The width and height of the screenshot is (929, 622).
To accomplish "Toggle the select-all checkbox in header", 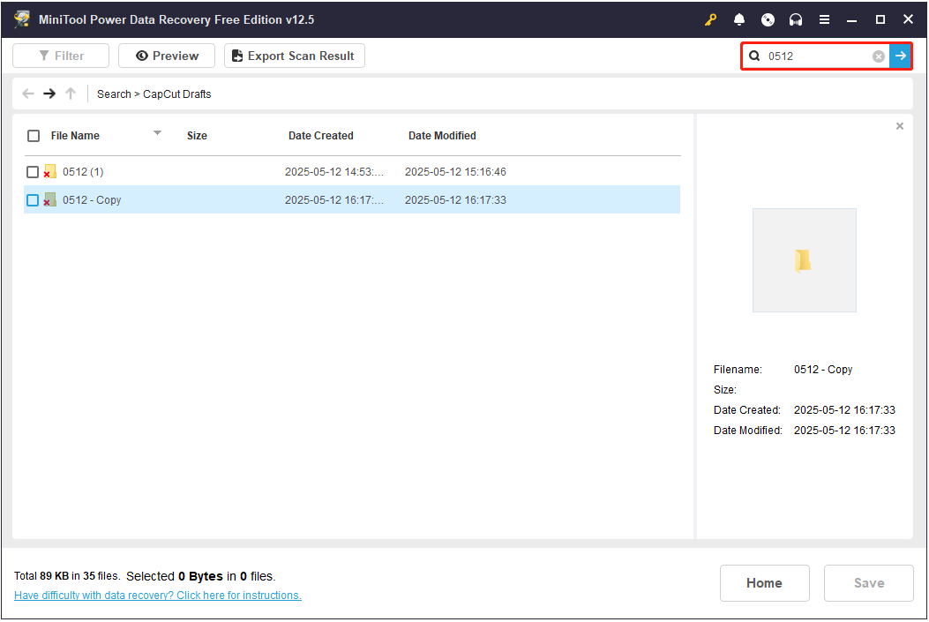I will pos(34,136).
